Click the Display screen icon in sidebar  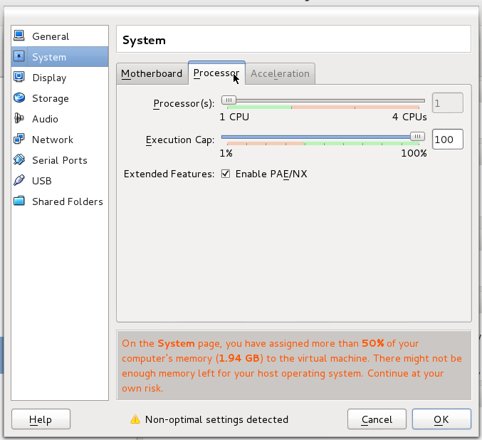(x=19, y=77)
